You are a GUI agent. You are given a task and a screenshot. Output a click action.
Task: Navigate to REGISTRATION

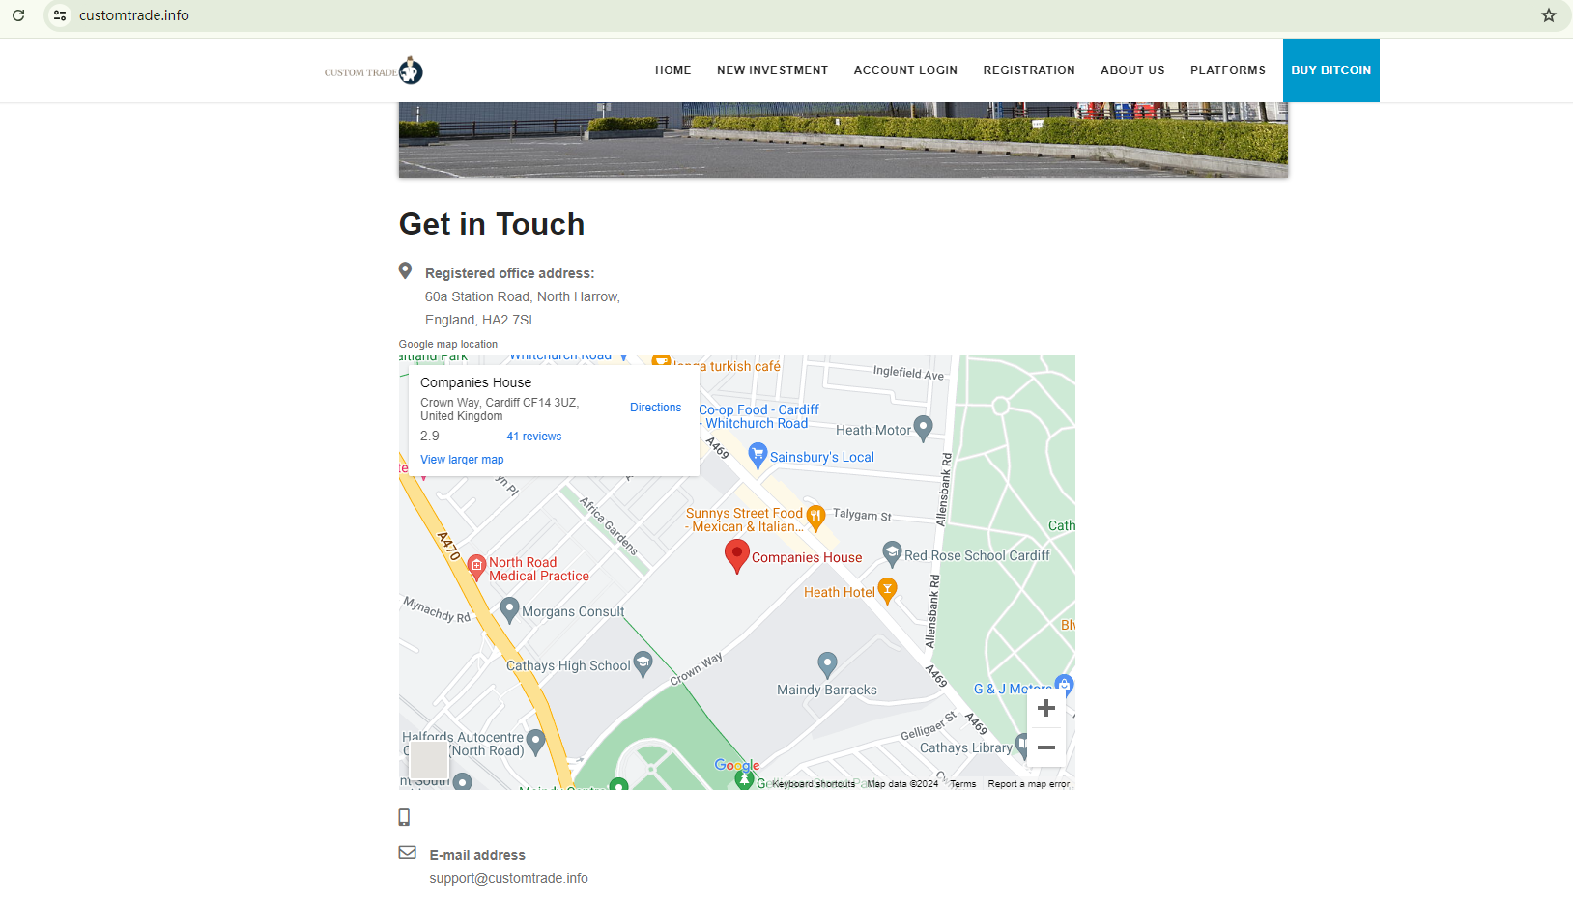1029,70
